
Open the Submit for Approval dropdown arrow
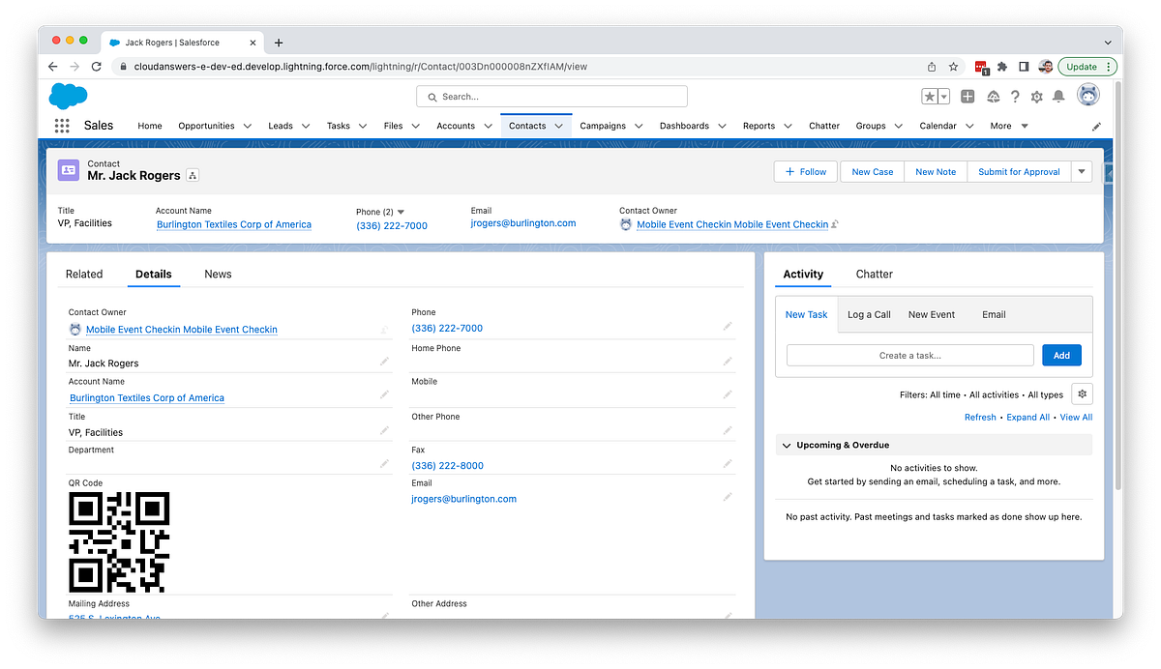tap(1081, 171)
